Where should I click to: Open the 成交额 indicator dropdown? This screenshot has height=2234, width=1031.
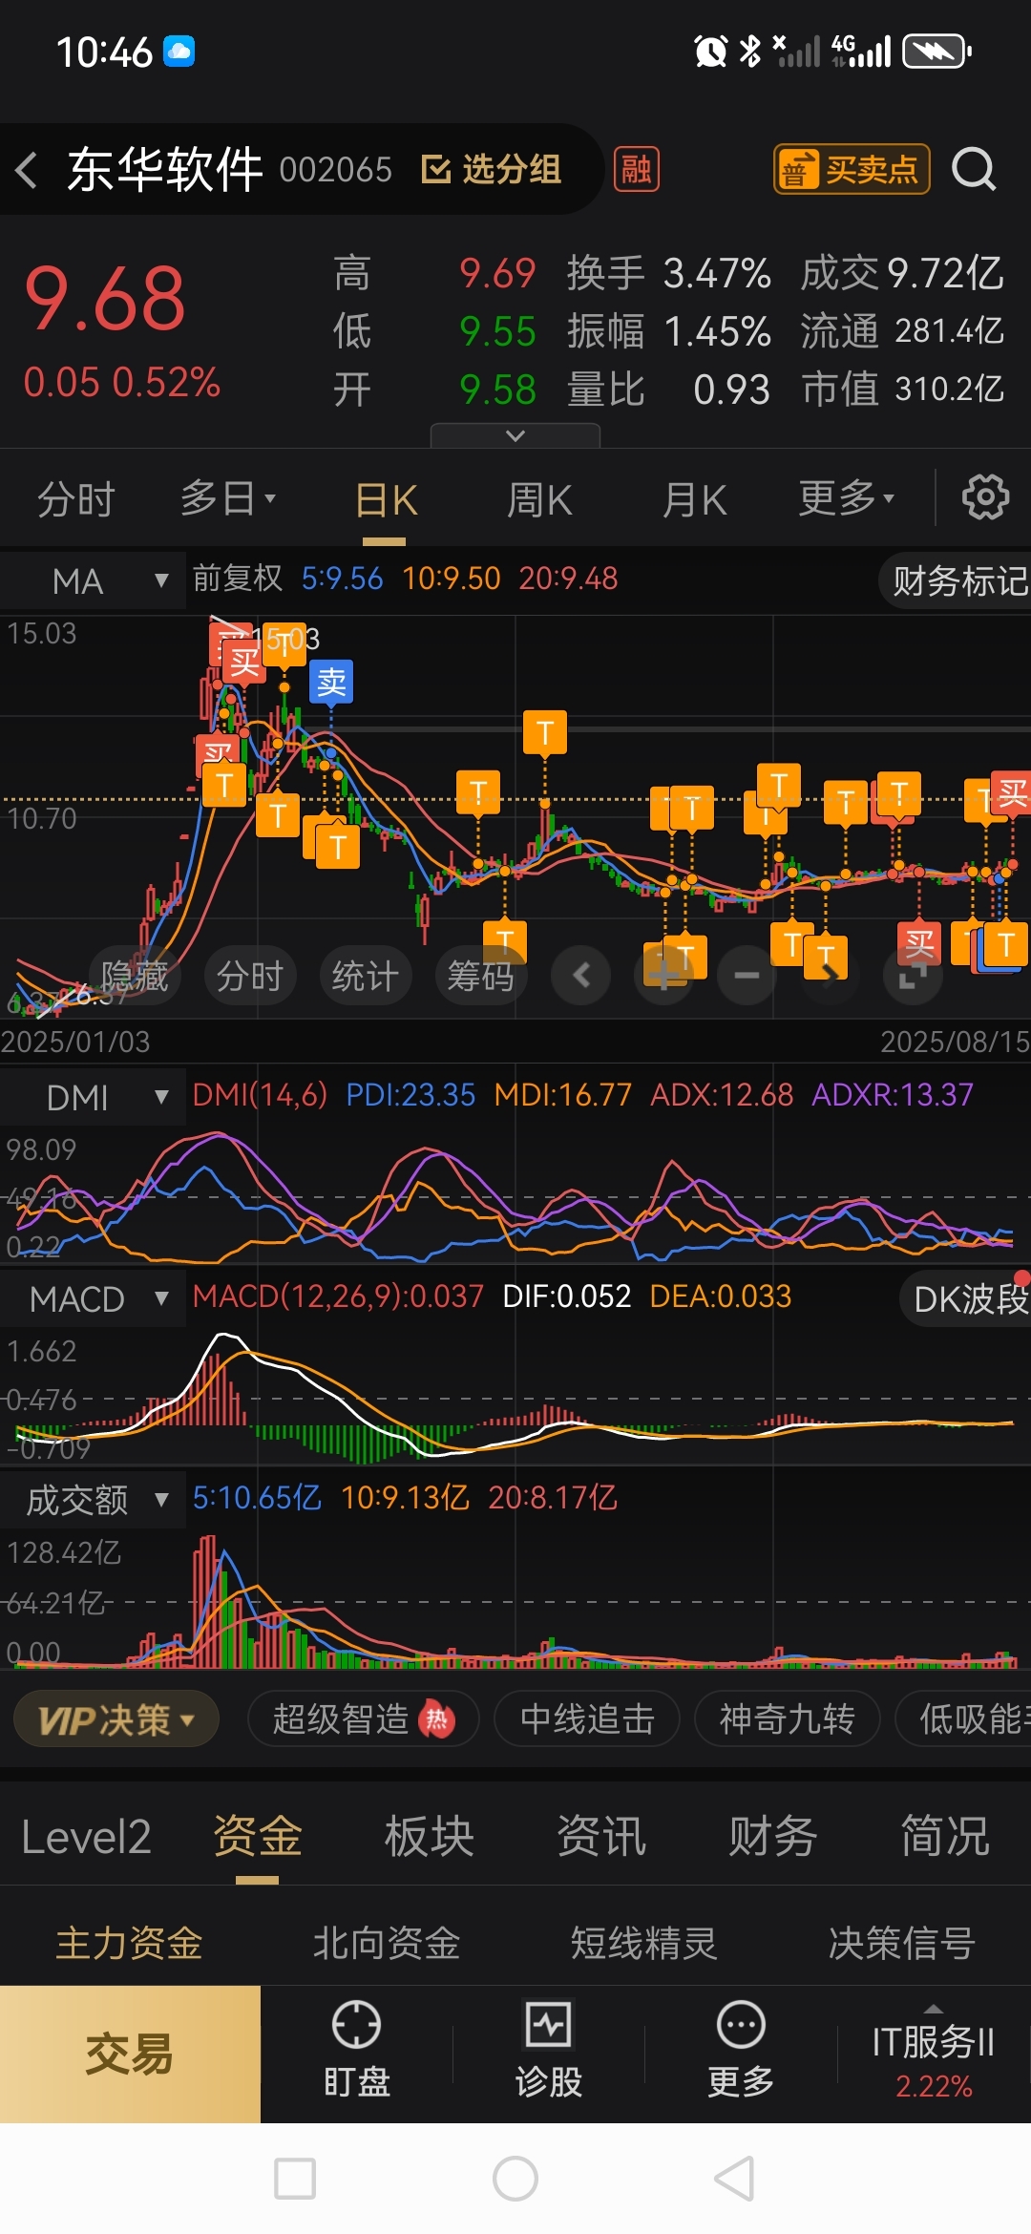click(93, 1500)
